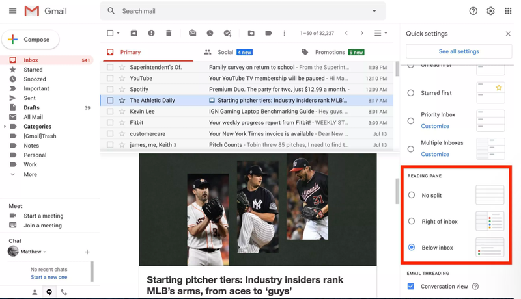Open the search options dropdown arrow
The height and width of the screenshot is (299, 521).
click(374, 11)
